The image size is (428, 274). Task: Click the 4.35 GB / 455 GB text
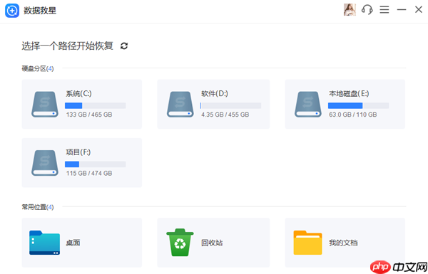point(225,115)
